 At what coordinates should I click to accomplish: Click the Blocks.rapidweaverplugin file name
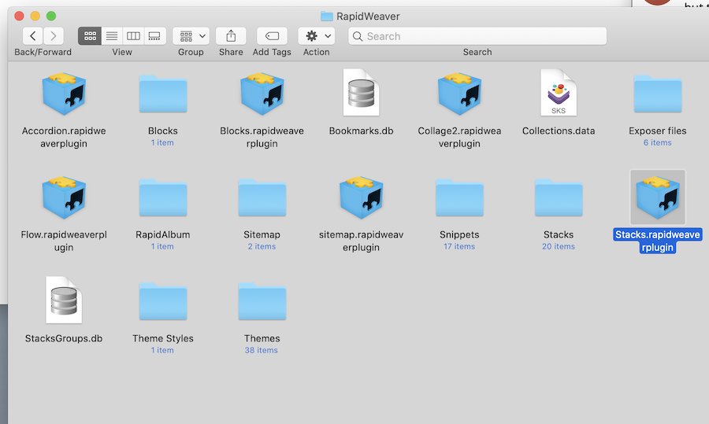coord(262,138)
